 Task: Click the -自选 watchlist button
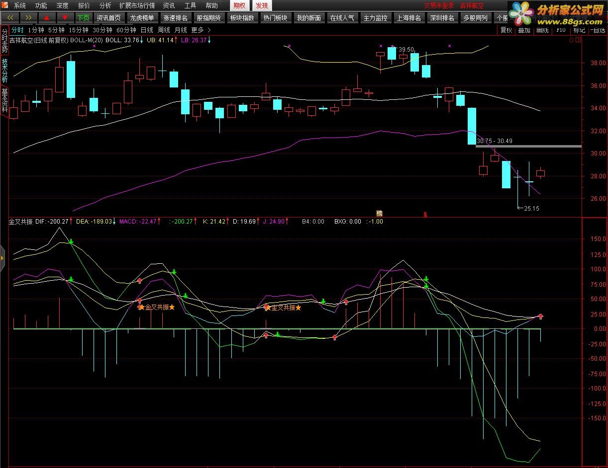pyautogui.click(x=598, y=30)
